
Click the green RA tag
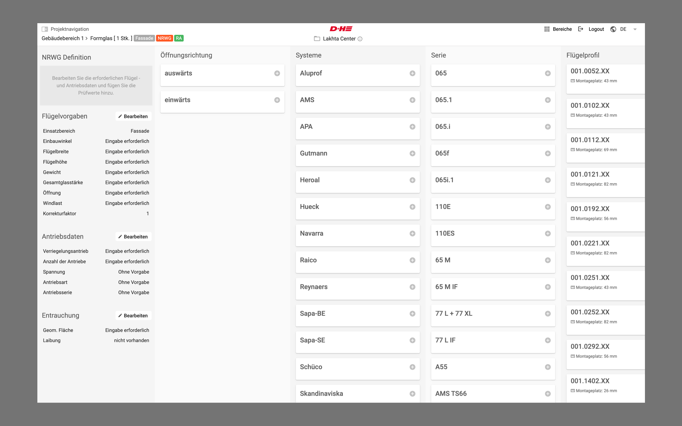pos(179,38)
